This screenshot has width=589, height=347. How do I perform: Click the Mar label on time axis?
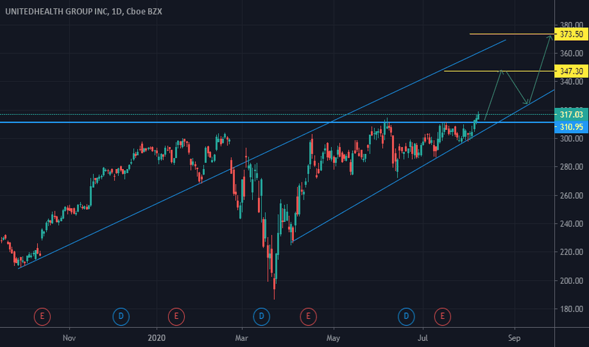point(241,338)
